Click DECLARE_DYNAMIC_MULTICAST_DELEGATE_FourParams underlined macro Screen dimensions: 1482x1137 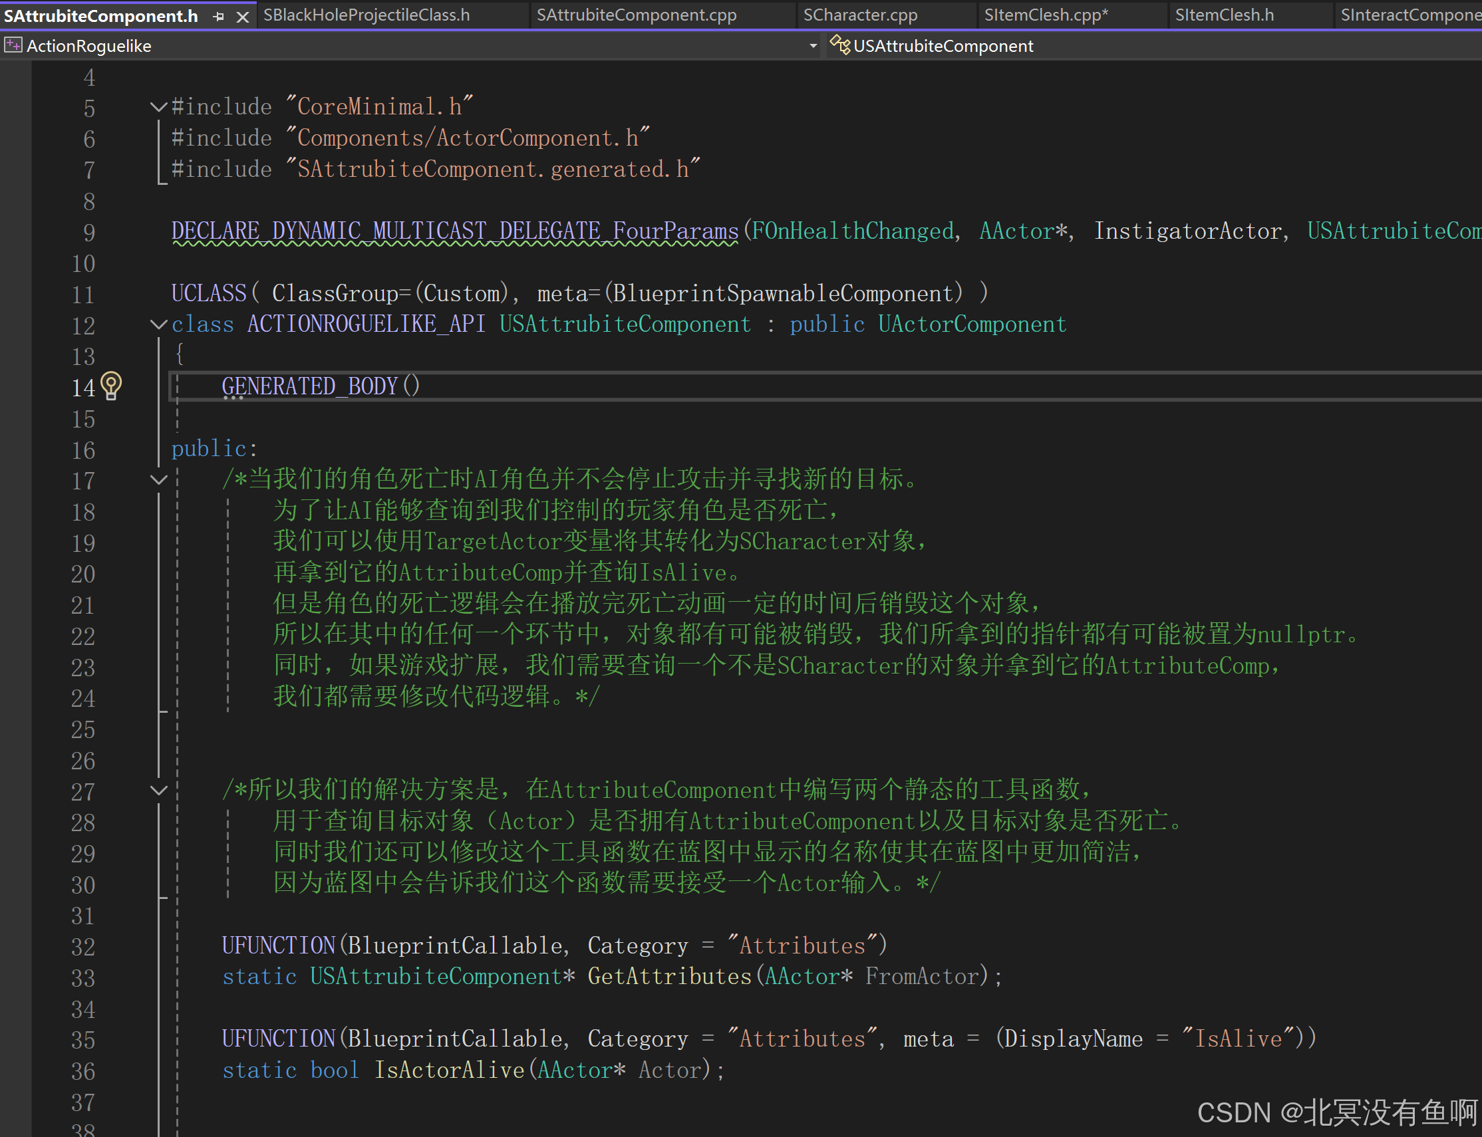454,231
